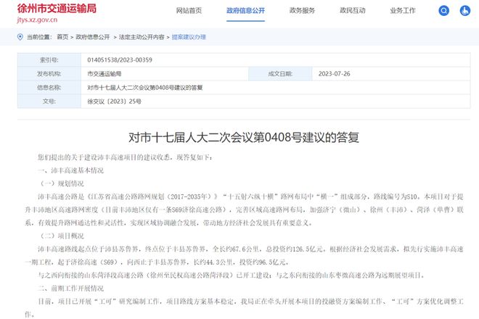Open the 政务服务 nav item
The width and height of the screenshot is (479, 319).
pyautogui.click(x=302, y=11)
